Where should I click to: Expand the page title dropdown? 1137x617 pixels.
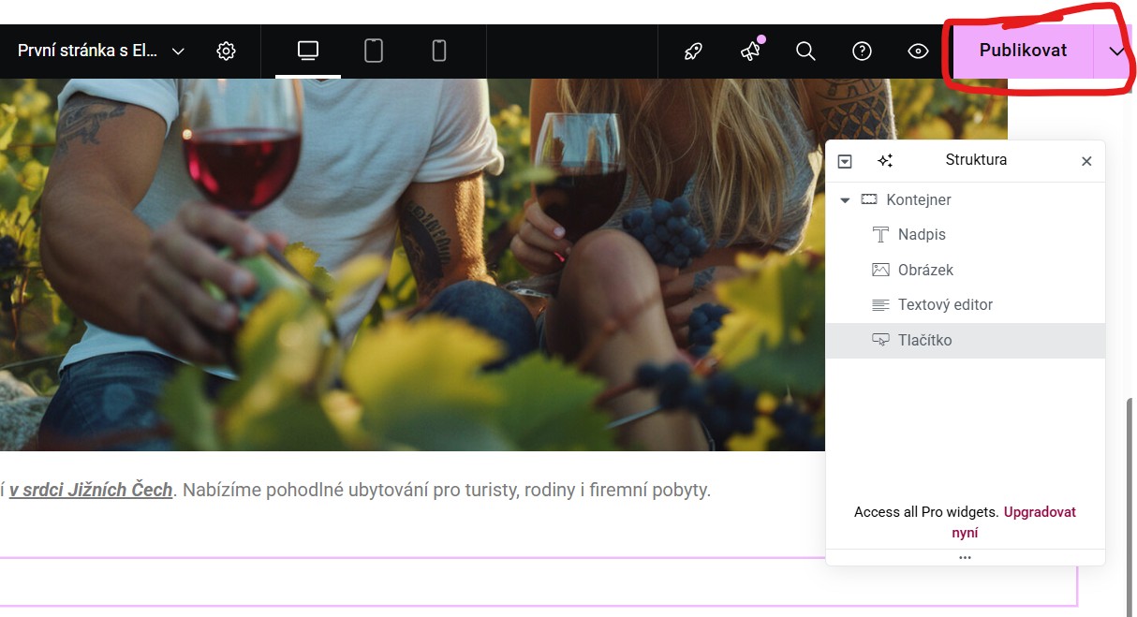(x=178, y=51)
